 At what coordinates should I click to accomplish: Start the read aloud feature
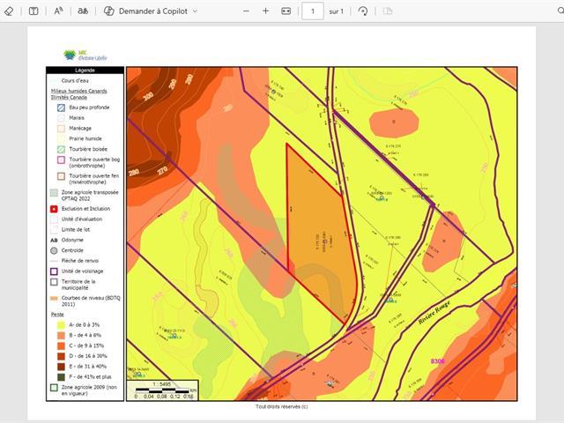(x=59, y=11)
